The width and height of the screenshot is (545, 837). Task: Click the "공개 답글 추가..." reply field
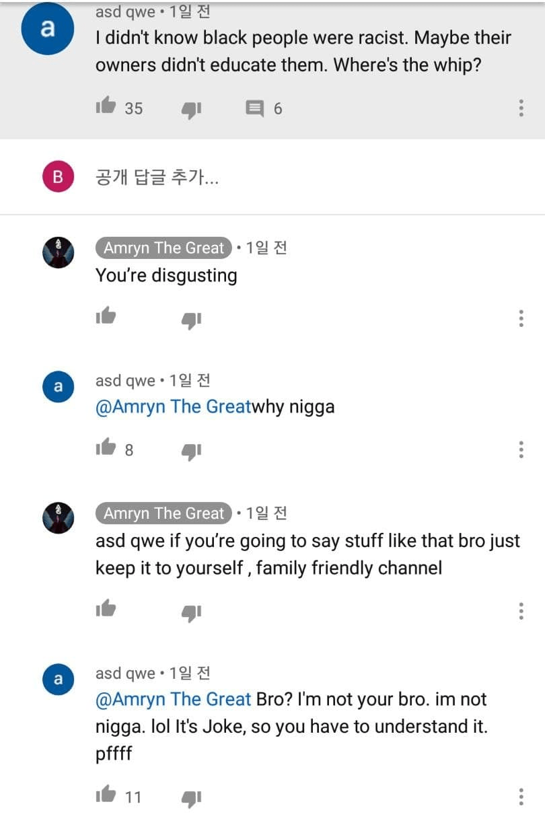point(157,178)
